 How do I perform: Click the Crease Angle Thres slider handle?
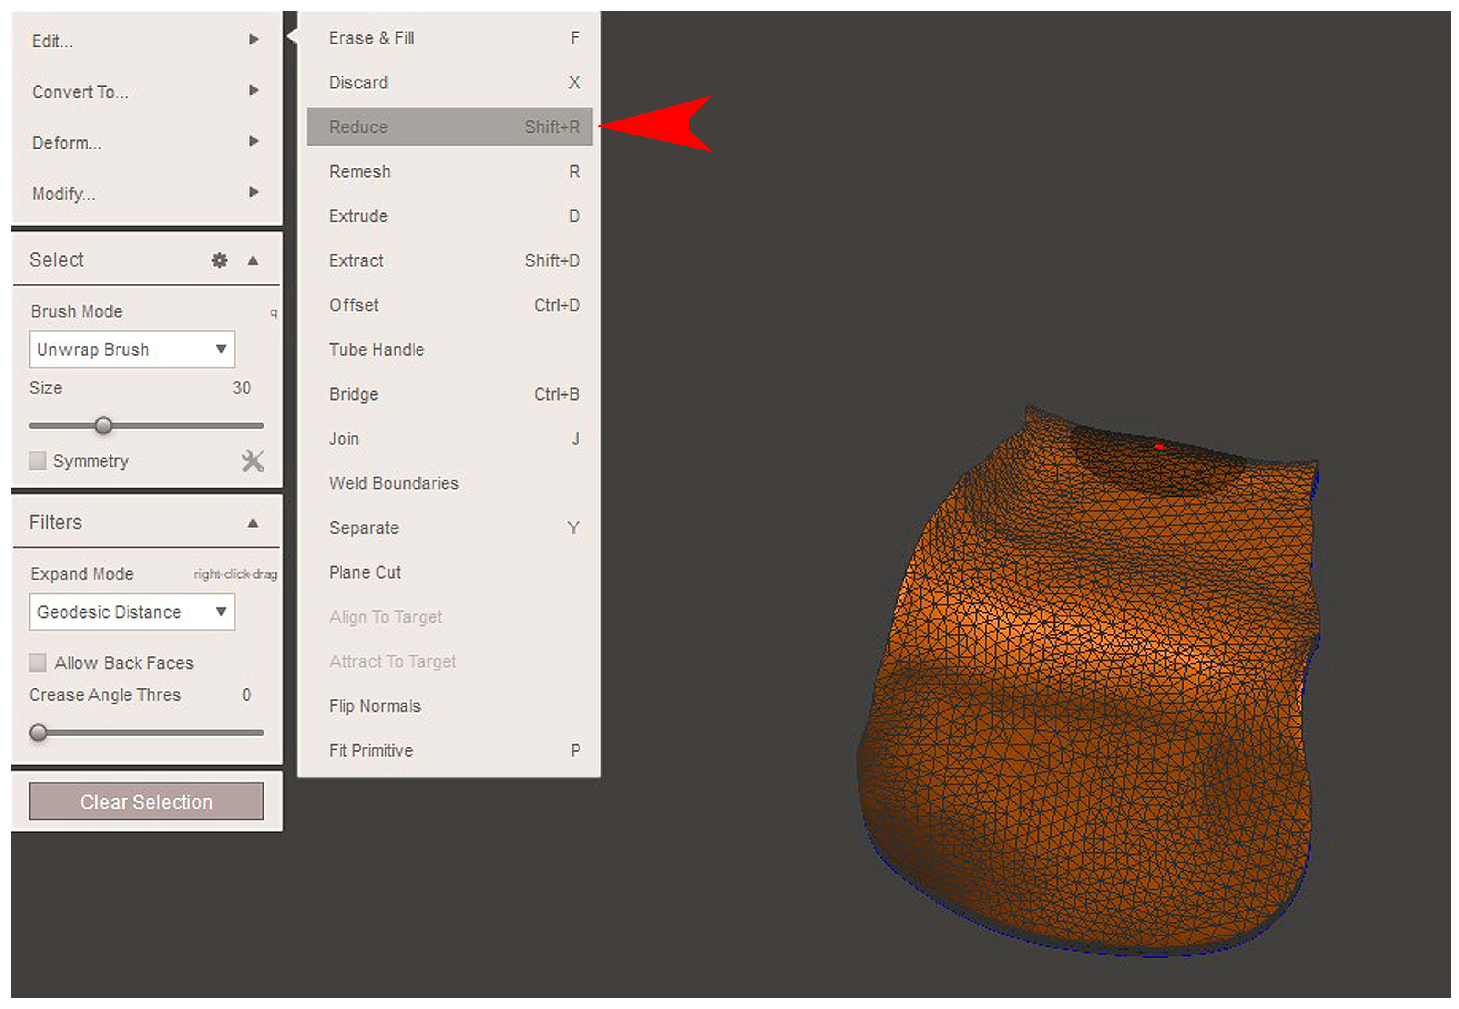(x=39, y=733)
